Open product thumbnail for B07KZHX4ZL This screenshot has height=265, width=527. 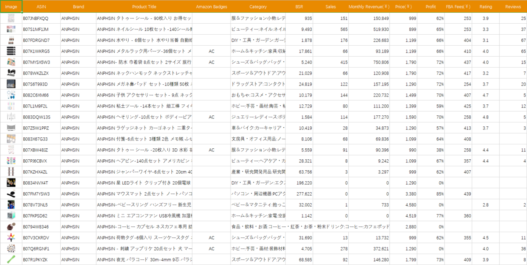point(11,172)
